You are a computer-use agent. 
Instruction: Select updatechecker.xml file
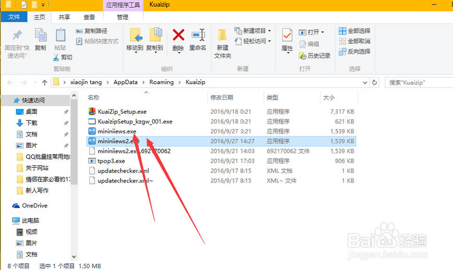click(123, 171)
